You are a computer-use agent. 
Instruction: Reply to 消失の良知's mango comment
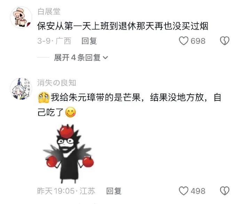pos(114,191)
